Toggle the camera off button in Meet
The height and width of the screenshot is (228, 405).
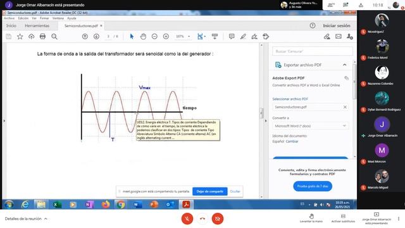(218, 218)
